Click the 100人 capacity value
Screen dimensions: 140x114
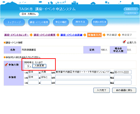tap(104, 50)
